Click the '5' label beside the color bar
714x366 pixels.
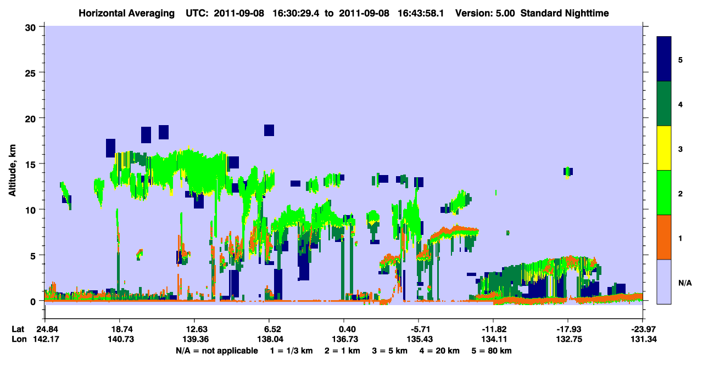click(x=680, y=59)
